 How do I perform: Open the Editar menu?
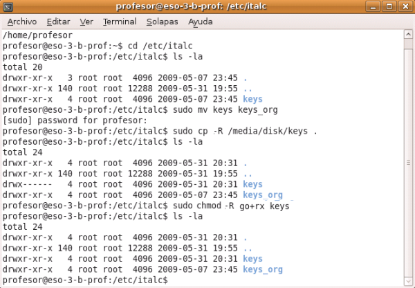(x=59, y=21)
